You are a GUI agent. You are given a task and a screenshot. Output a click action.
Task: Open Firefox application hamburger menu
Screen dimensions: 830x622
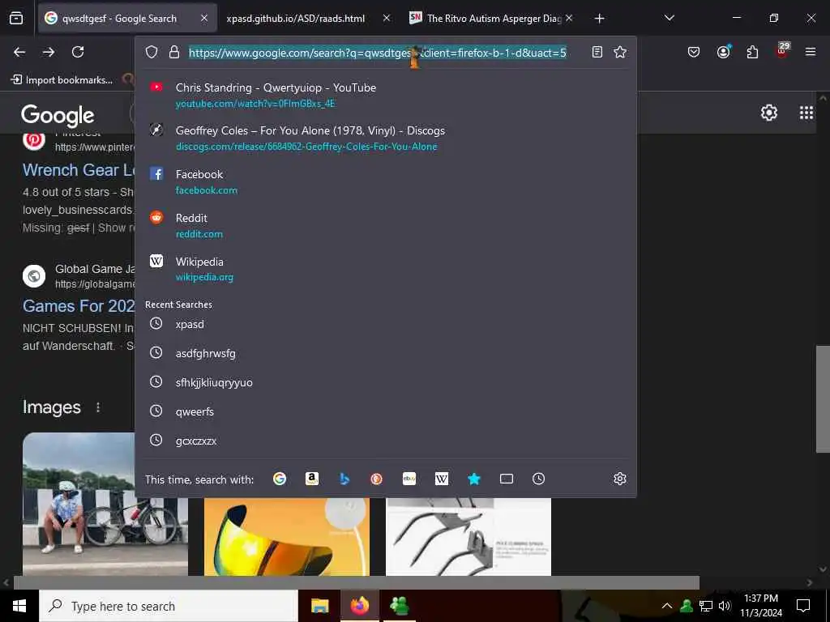pos(811,52)
